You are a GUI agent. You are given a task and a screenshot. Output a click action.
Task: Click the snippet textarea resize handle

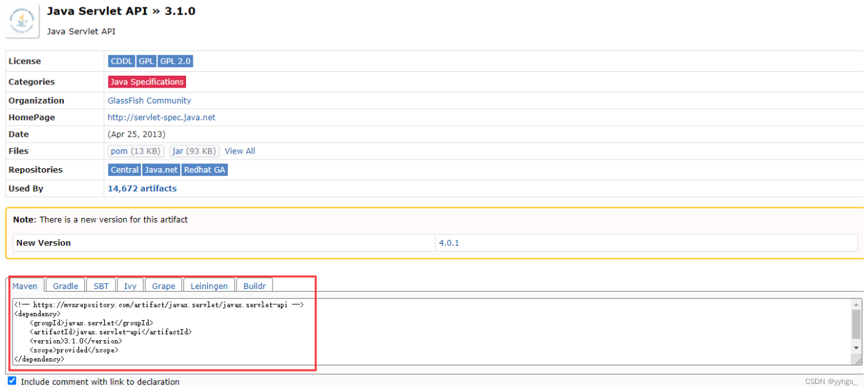point(857,359)
